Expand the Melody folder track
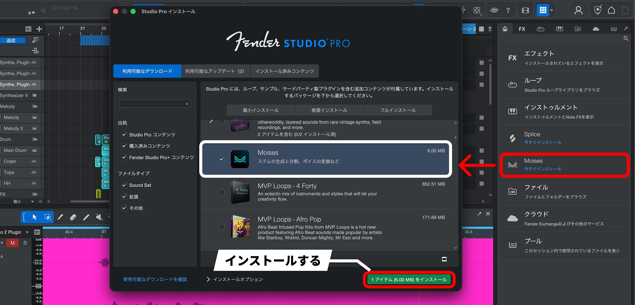This screenshot has height=305, width=635. click(x=35, y=106)
